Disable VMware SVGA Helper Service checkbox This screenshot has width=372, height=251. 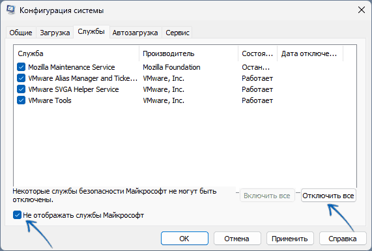21,89
